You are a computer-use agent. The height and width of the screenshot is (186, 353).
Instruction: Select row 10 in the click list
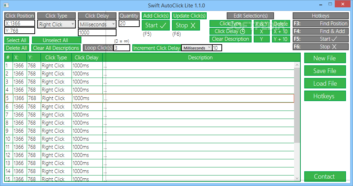click(x=149, y=139)
